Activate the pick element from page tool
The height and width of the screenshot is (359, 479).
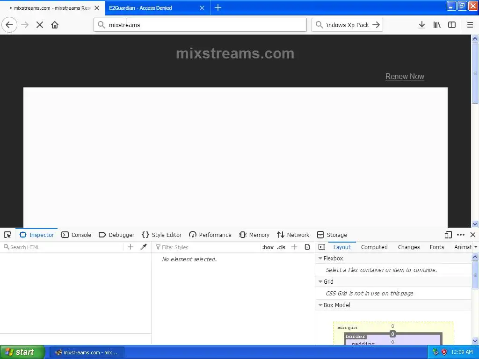pyautogui.click(x=7, y=235)
